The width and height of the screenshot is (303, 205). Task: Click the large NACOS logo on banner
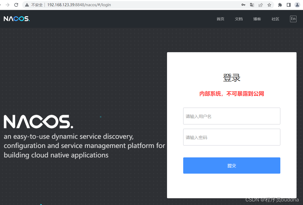coord(39,122)
